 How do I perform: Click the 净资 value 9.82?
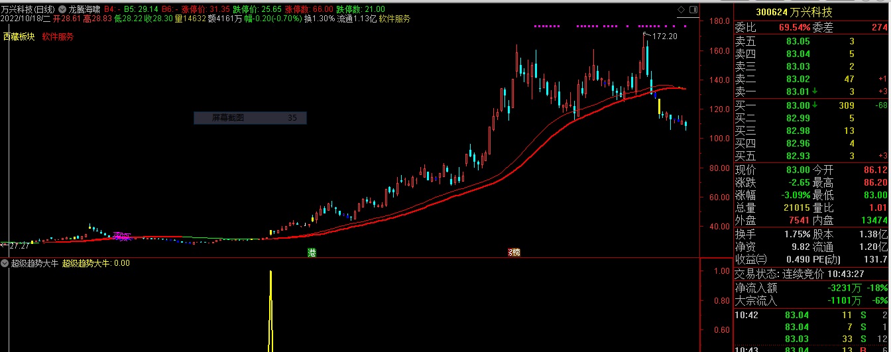coord(800,247)
